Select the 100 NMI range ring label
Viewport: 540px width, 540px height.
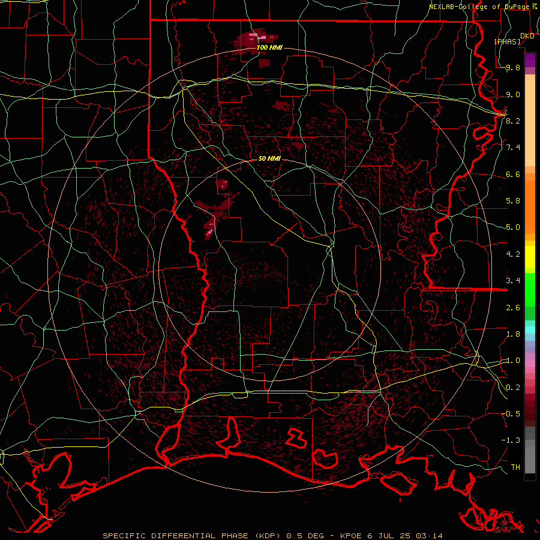pyautogui.click(x=269, y=47)
